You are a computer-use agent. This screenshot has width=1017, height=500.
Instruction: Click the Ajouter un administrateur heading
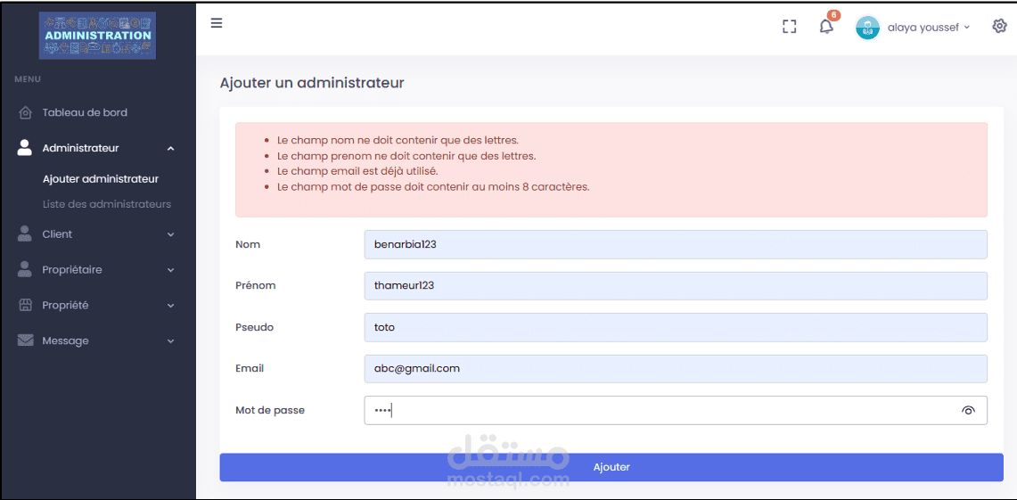coord(312,83)
